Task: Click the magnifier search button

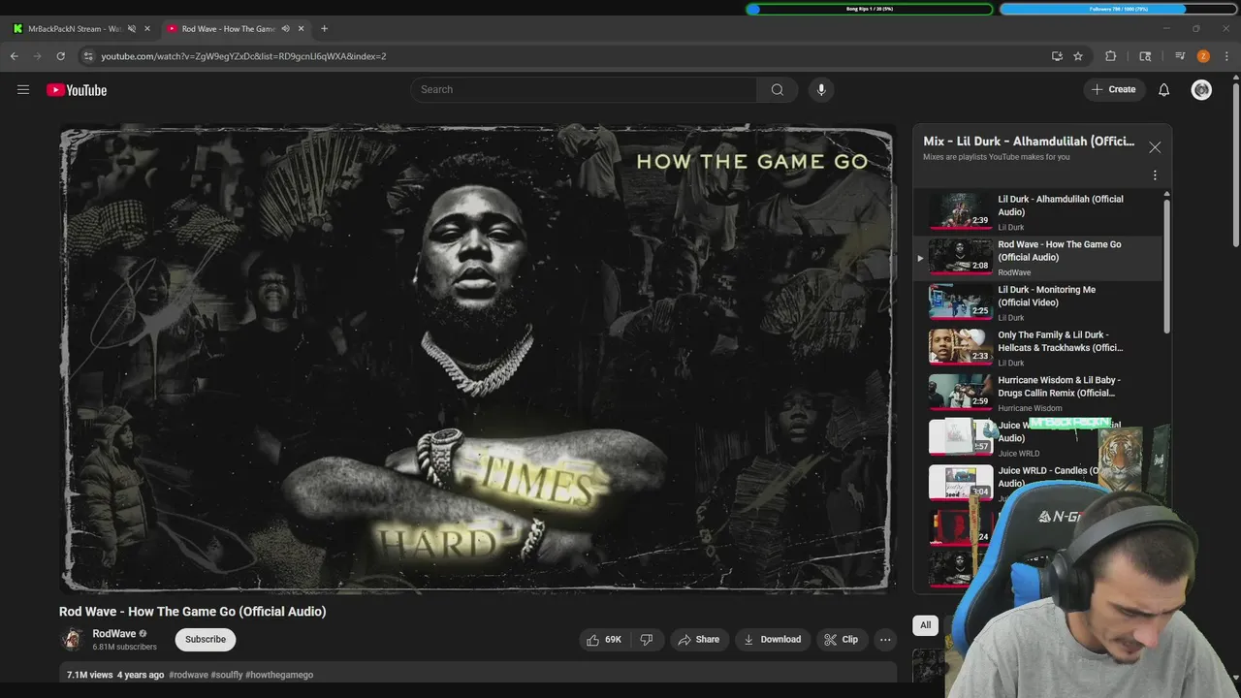Action: (x=777, y=89)
